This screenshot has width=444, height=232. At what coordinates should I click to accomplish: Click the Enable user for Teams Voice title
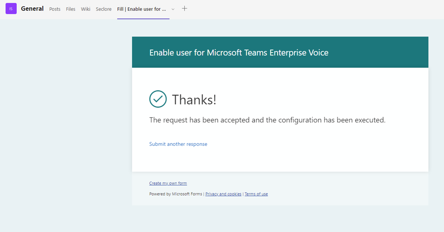tap(239, 53)
